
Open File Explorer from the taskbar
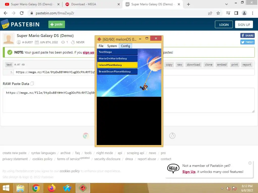click(x=20, y=188)
